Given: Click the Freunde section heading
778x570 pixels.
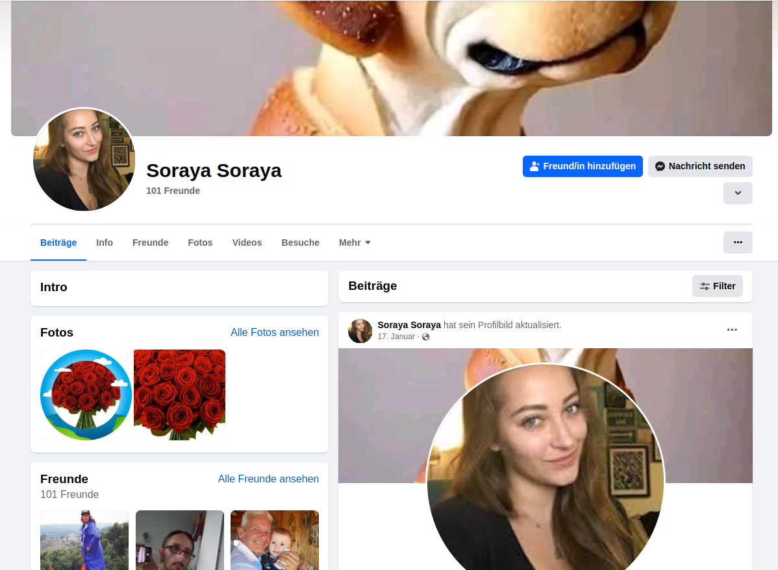Looking at the screenshot, I should 64,479.
